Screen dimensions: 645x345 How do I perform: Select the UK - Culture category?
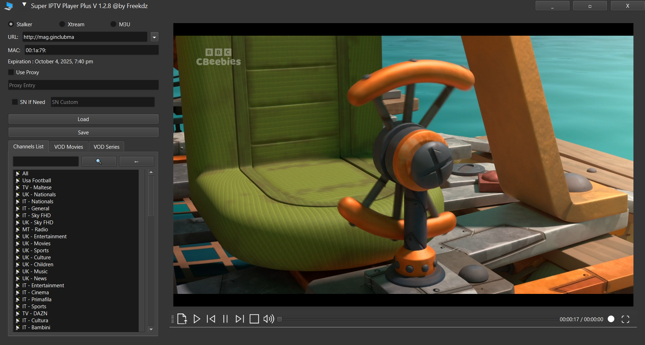tap(76, 257)
